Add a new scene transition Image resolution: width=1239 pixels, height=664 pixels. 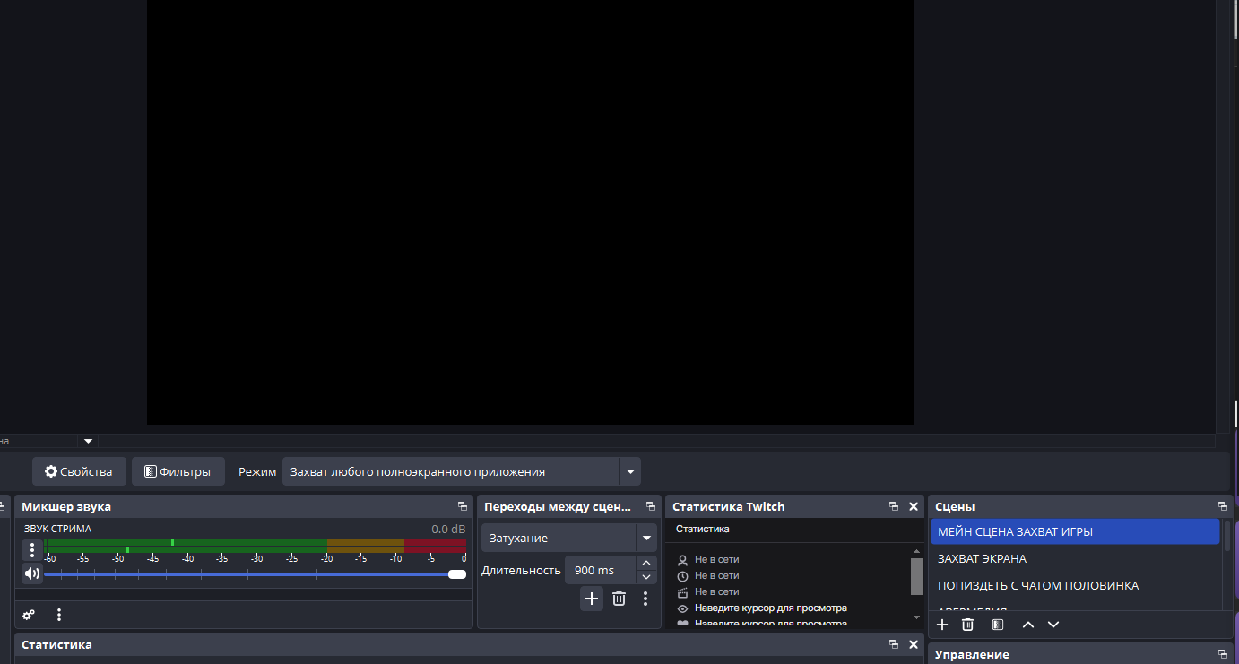pyautogui.click(x=592, y=599)
